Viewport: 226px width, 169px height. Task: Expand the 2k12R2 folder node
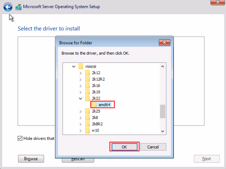pos(80,79)
